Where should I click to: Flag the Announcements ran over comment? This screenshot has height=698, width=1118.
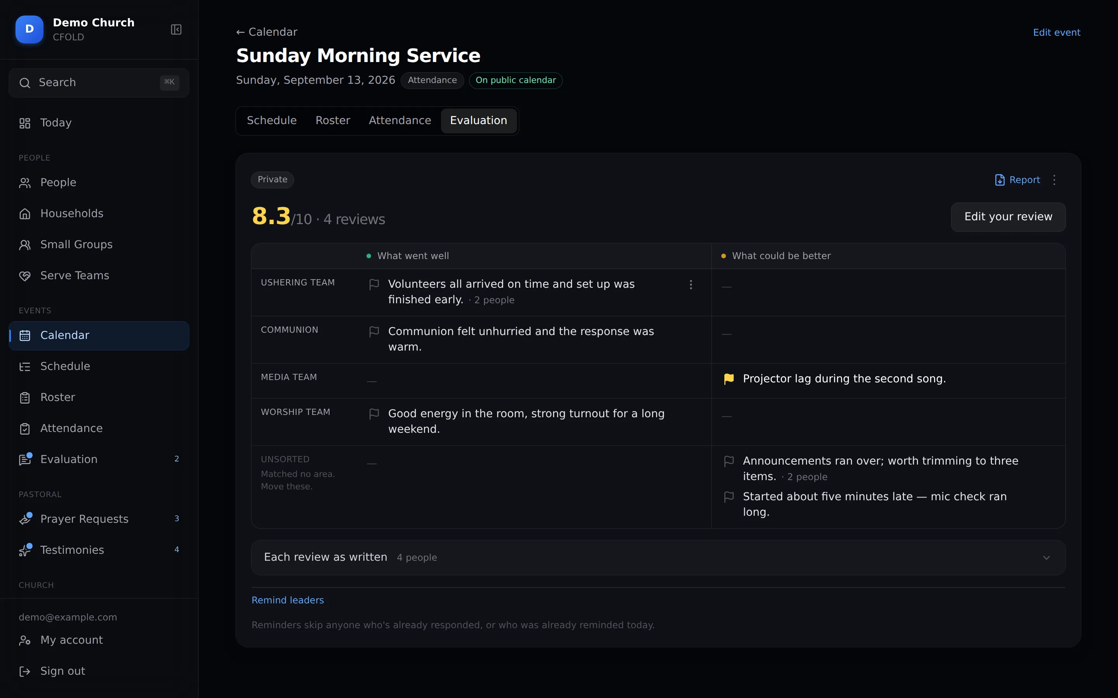click(729, 461)
